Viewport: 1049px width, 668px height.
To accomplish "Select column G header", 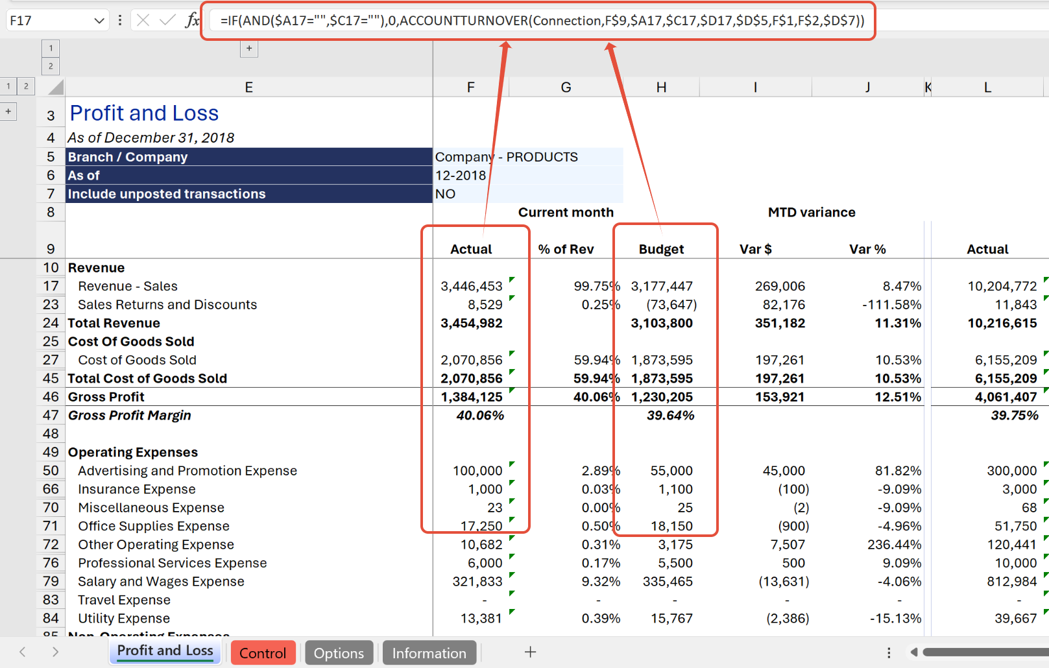I will pos(566,88).
